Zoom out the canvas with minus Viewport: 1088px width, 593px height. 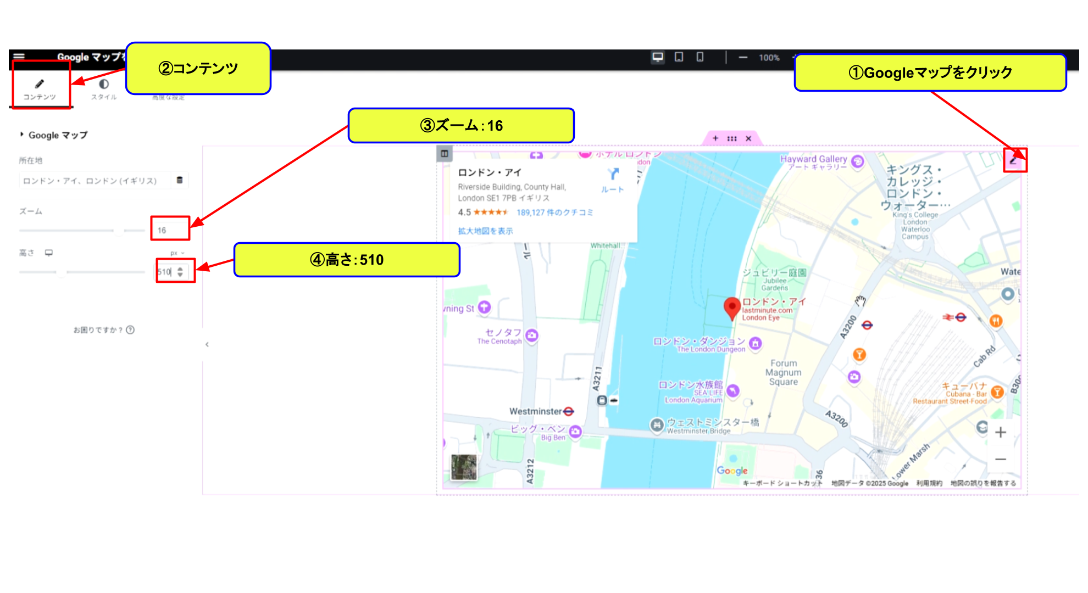(743, 57)
